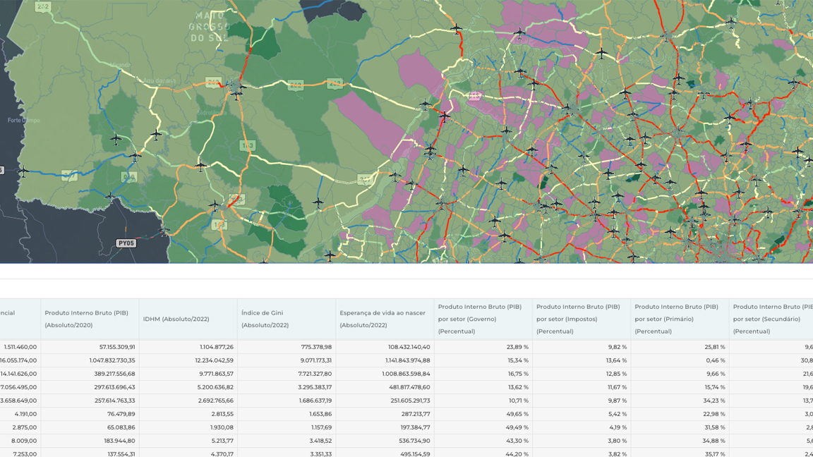Select the Esperança de vida ao nascer header
The height and width of the screenshot is (457, 813).
384,319
